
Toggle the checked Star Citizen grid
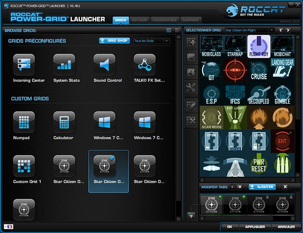point(108,172)
